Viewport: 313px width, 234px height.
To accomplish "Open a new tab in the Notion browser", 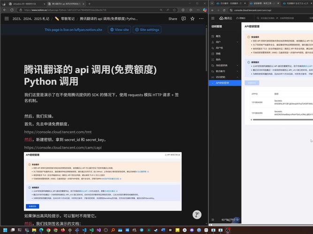I will (x=90, y=4).
